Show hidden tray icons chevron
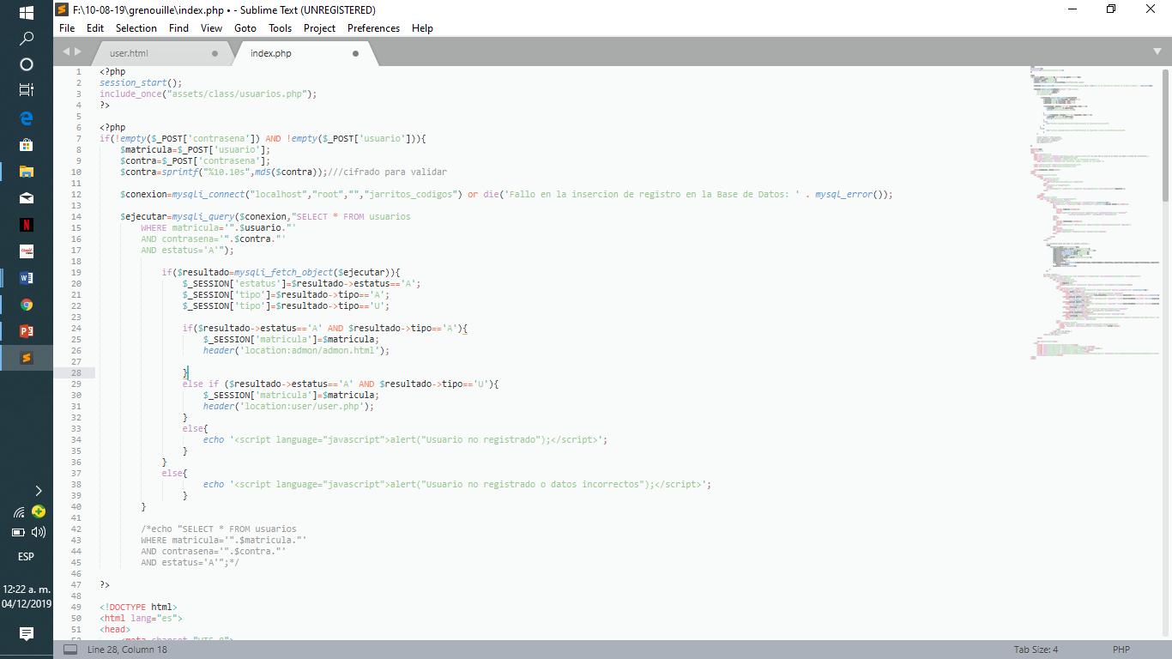 point(38,491)
